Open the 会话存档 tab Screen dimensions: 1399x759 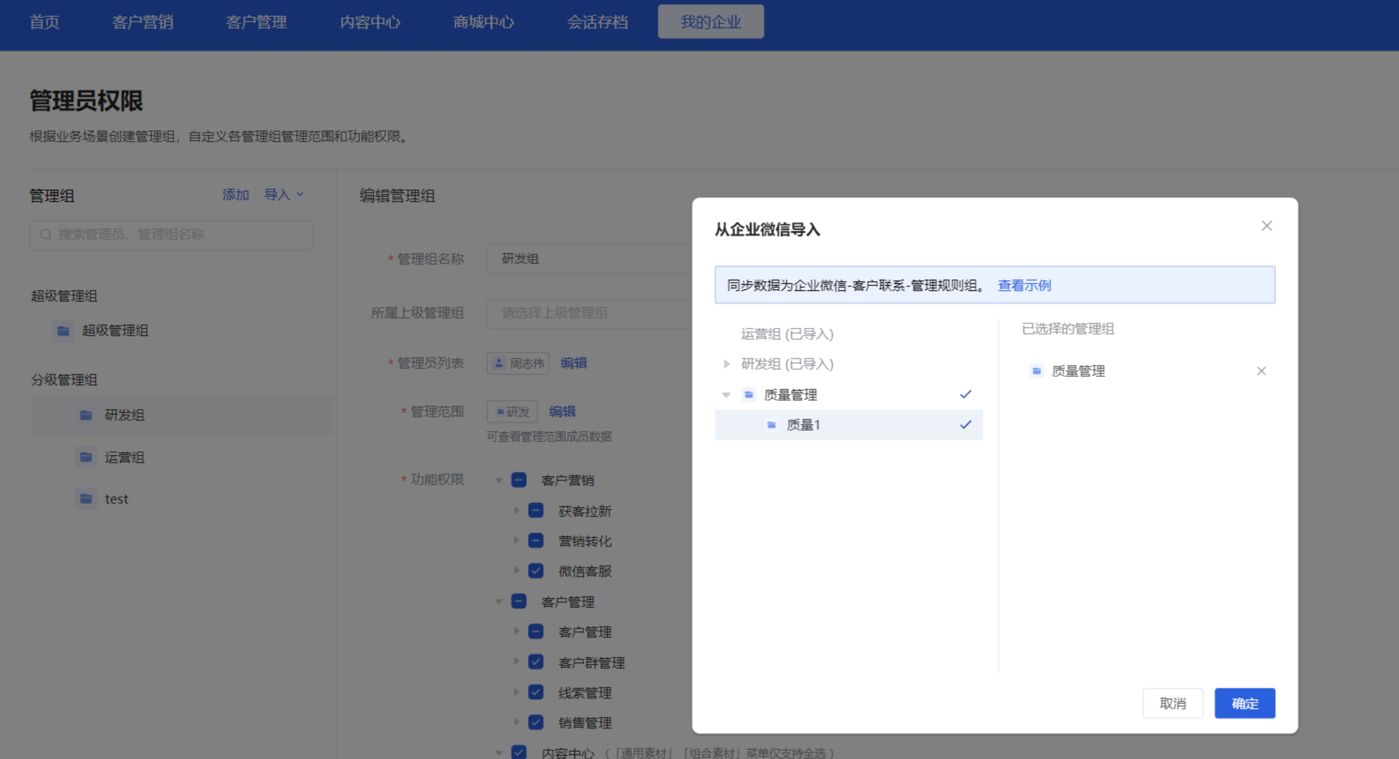(598, 22)
